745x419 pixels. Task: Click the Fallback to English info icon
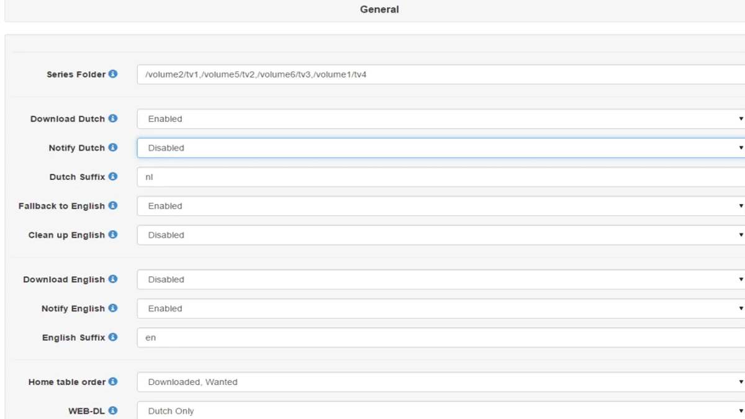coord(113,205)
